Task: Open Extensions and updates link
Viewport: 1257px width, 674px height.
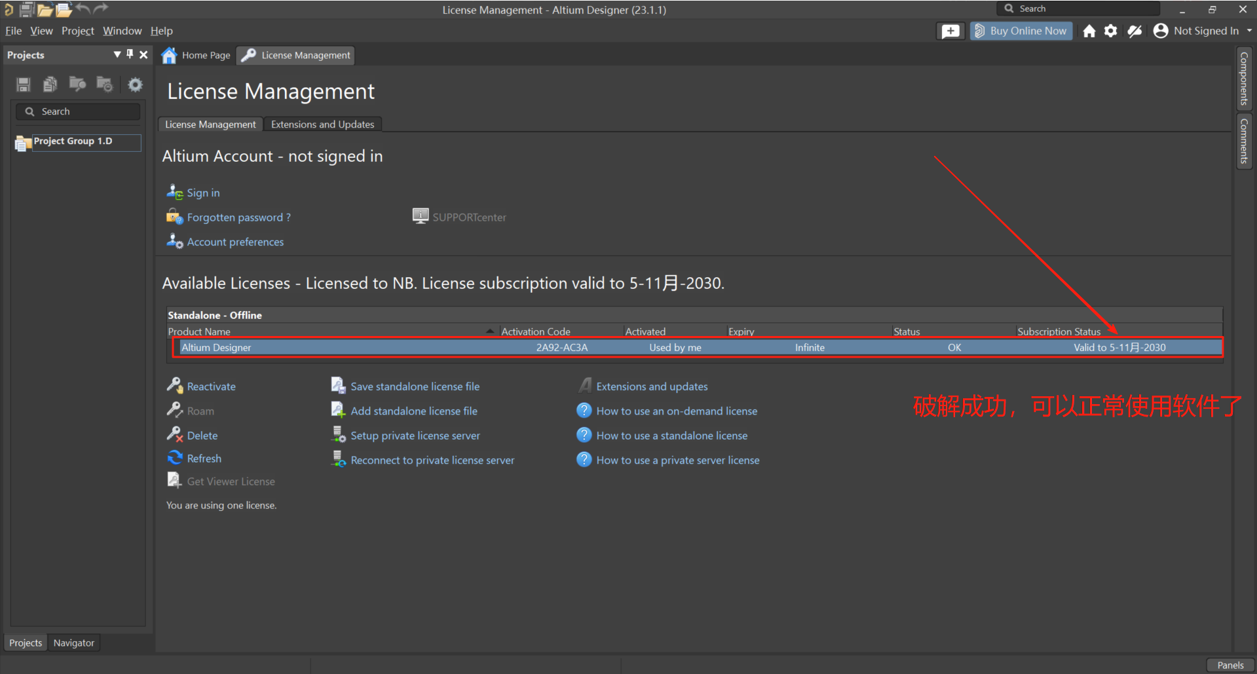Action: pyautogui.click(x=652, y=386)
